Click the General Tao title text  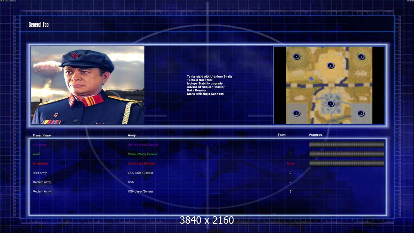pyautogui.click(x=38, y=24)
